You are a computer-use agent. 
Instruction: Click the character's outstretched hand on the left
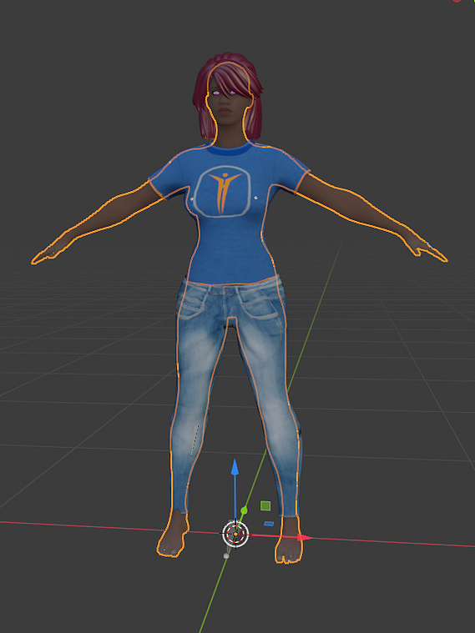(51, 254)
